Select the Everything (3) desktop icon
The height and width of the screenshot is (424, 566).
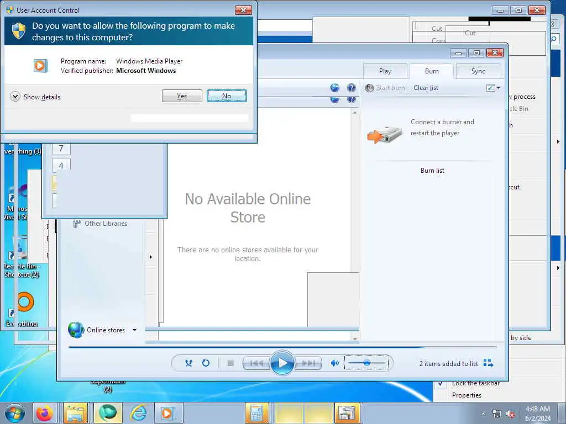coord(22,151)
